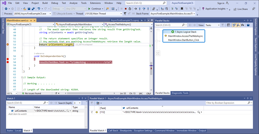The image size is (259, 134).
Task: Save the Parallel Stacks diagram image
Action: (248, 25)
